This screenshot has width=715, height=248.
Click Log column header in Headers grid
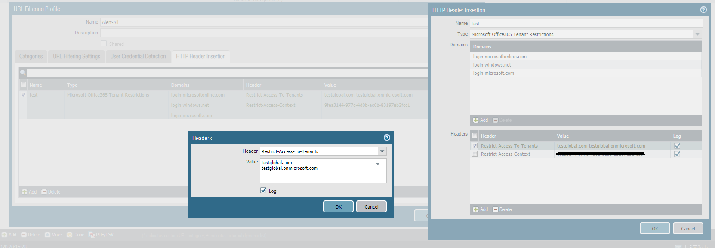[x=686, y=136]
